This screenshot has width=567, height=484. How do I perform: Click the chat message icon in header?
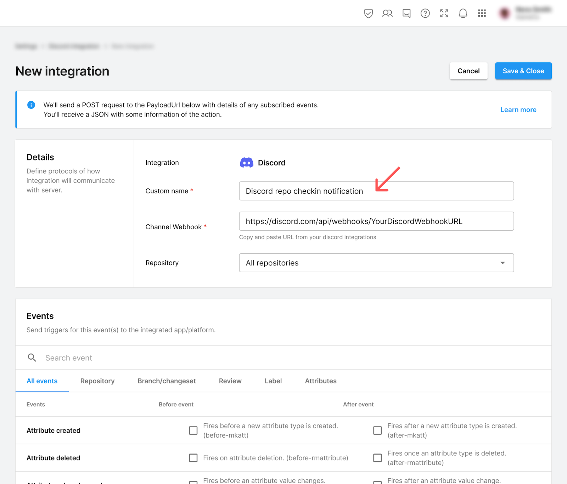click(406, 13)
